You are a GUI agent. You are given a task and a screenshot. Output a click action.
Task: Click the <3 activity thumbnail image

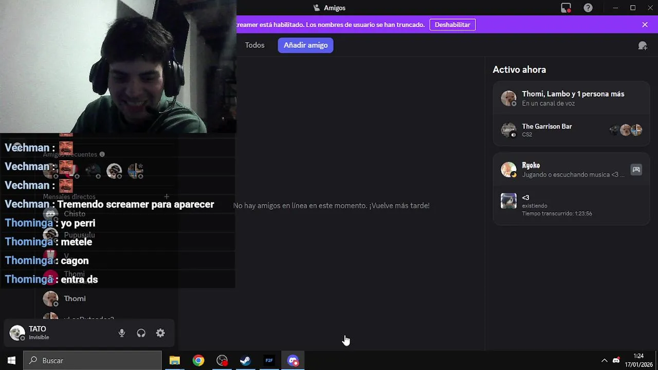508,201
